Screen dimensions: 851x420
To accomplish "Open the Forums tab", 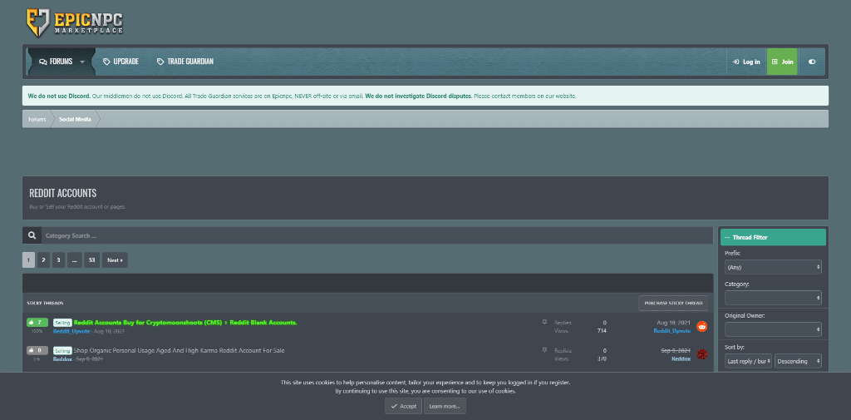I will [x=56, y=62].
